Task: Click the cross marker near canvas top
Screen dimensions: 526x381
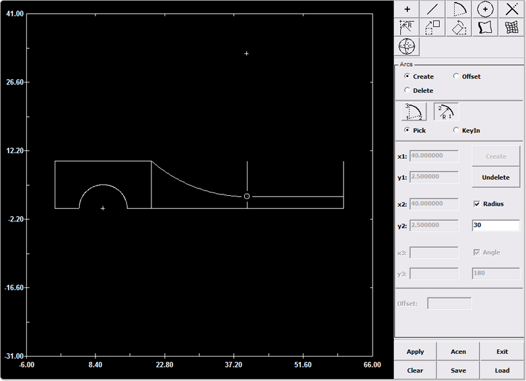Action: pos(246,53)
